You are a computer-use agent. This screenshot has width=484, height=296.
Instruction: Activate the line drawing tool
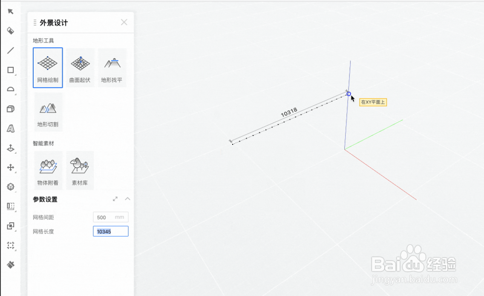[11, 50]
